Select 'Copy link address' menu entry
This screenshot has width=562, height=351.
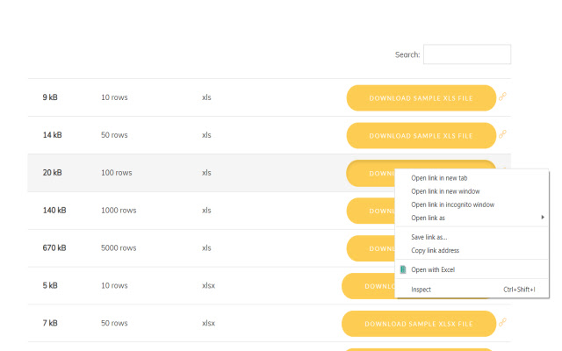(x=435, y=250)
